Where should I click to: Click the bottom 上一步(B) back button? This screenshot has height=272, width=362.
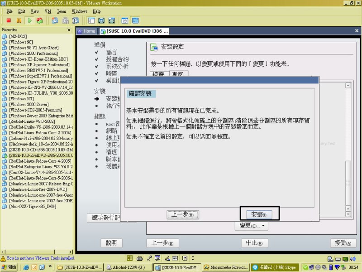point(162,243)
